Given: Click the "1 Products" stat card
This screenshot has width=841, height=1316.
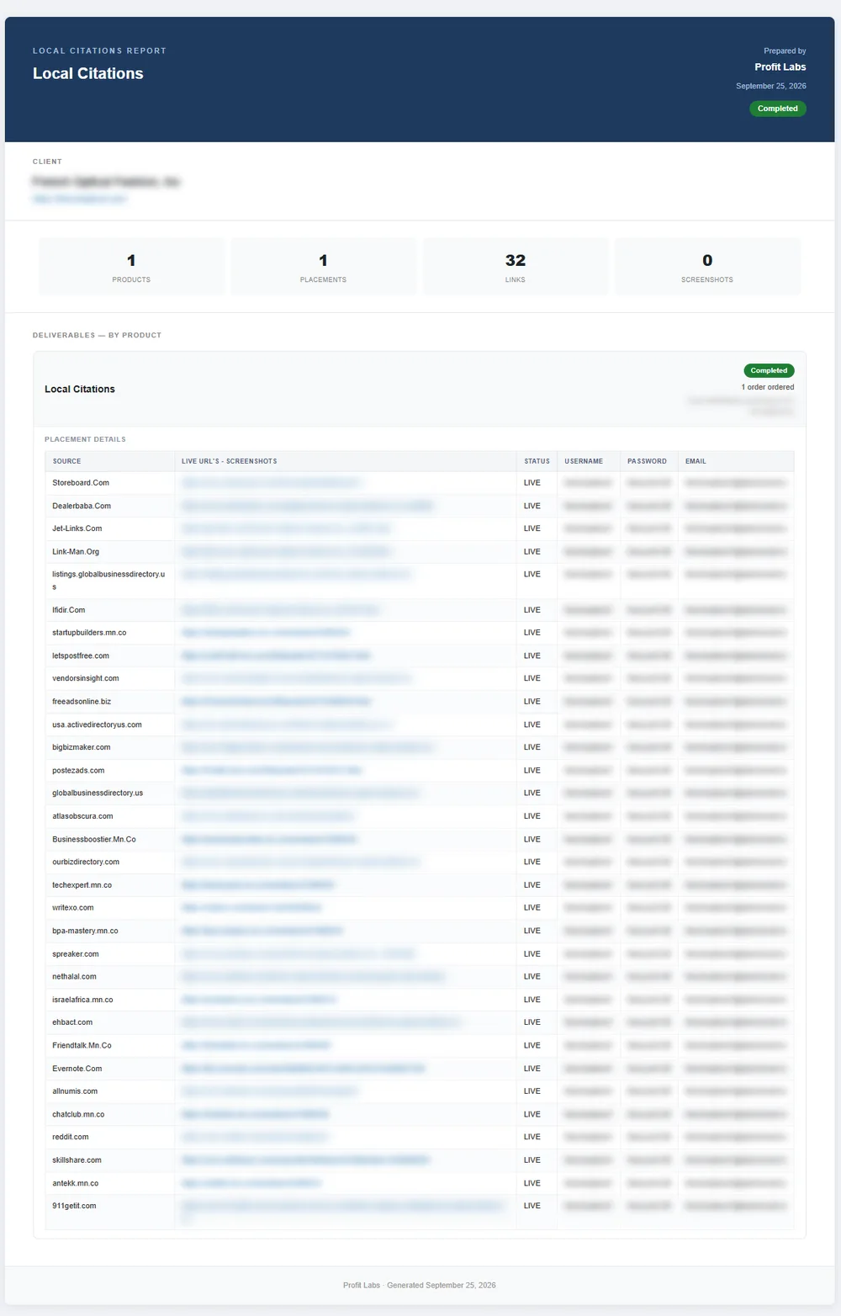Looking at the screenshot, I should click(131, 267).
